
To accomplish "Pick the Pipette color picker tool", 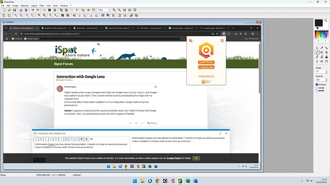I will [x=322, y=48].
